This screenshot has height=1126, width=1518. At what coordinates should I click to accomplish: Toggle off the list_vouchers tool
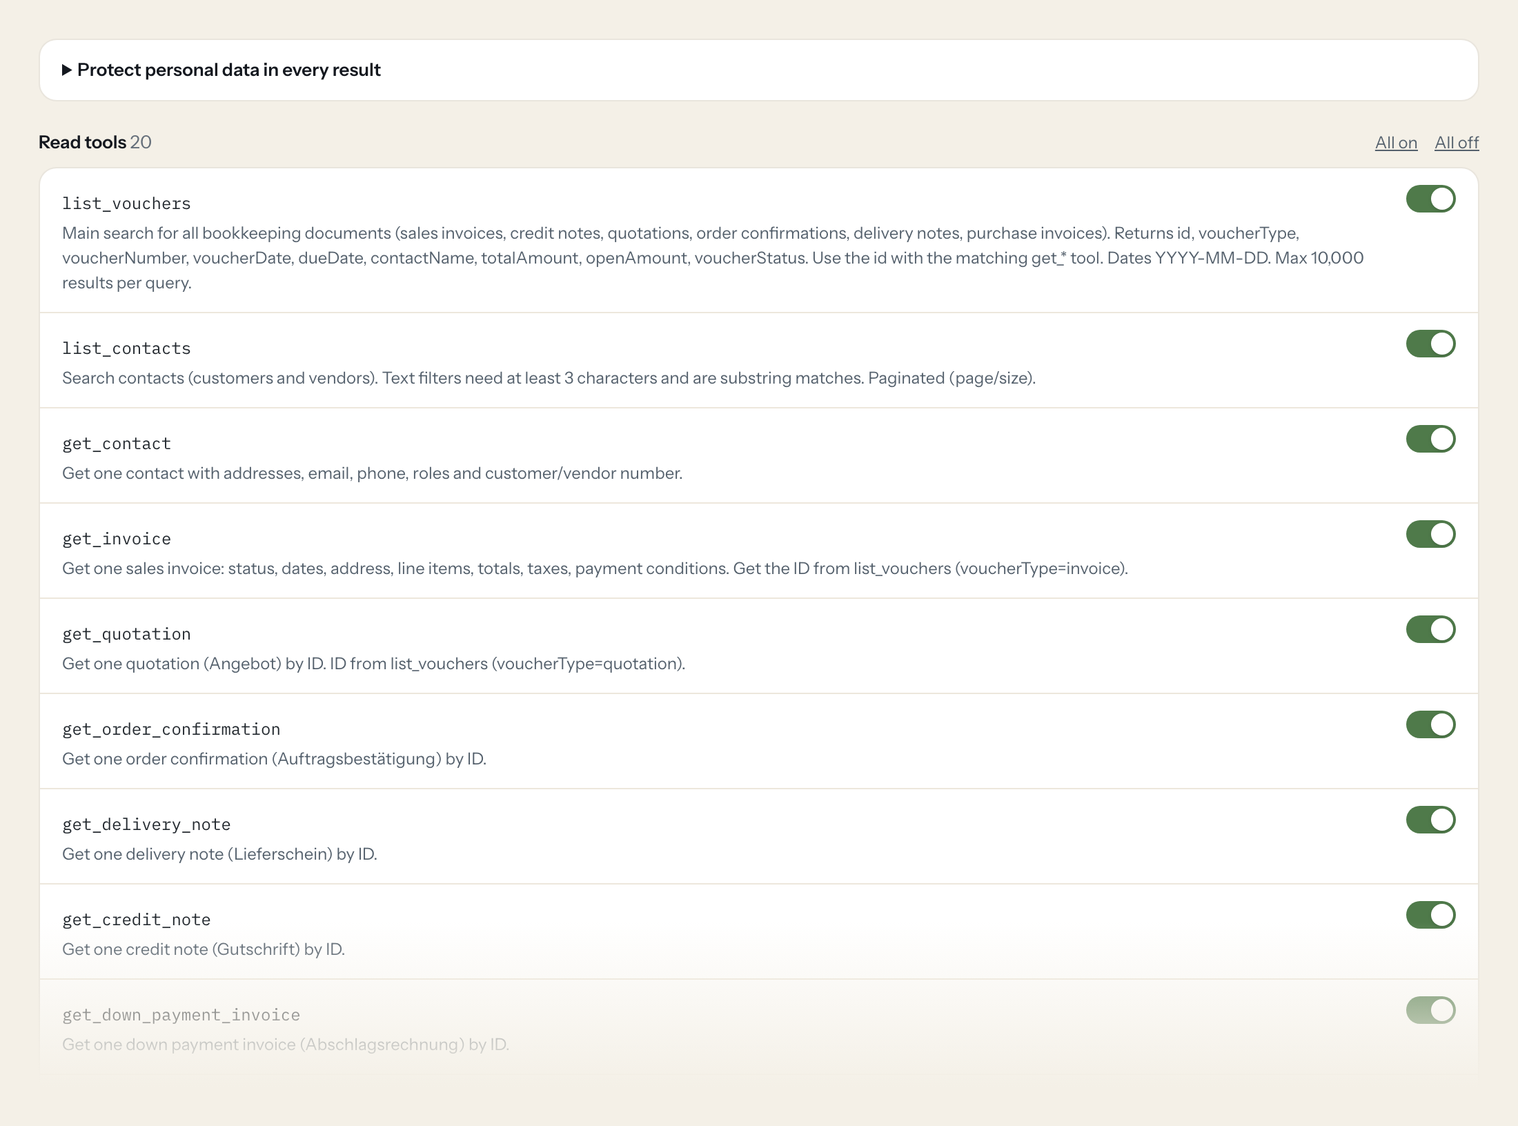click(x=1431, y=199)
